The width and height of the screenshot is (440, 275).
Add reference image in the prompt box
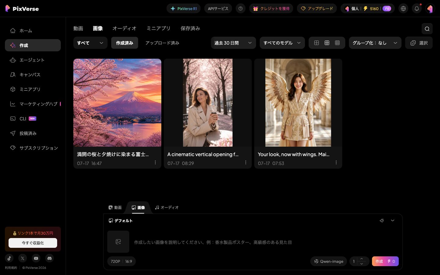tap(118, 242)
